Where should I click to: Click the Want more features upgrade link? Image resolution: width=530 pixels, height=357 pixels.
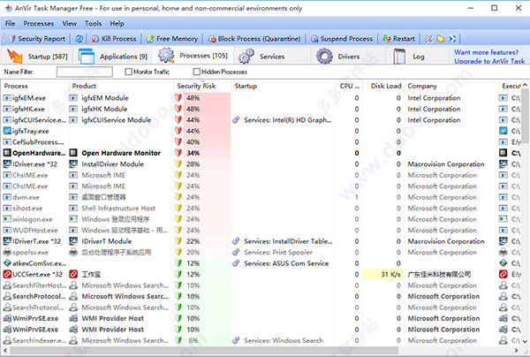(x=489, y=57)
